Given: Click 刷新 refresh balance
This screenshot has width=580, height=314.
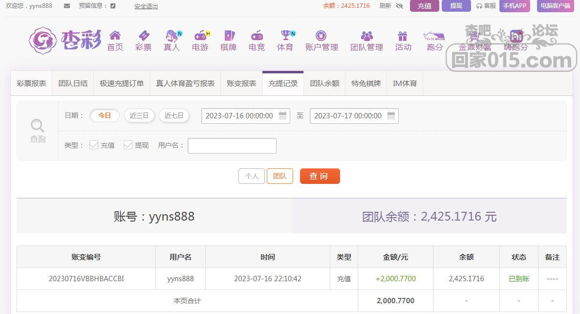Looking at the screenshot, I should pyautogui.click(x=385, y=6).
